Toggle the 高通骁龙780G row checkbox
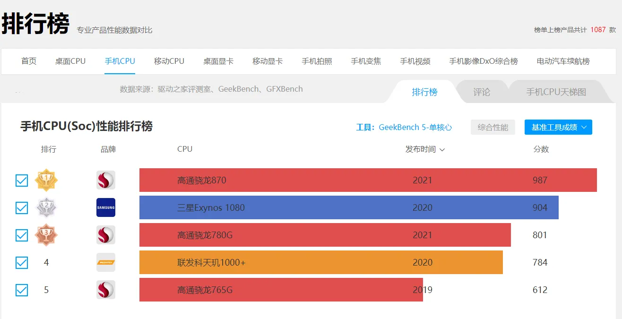 (22, 235)
